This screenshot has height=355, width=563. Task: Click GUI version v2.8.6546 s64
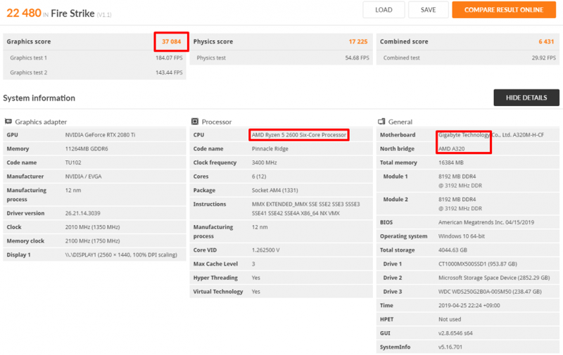click(455, 333)
